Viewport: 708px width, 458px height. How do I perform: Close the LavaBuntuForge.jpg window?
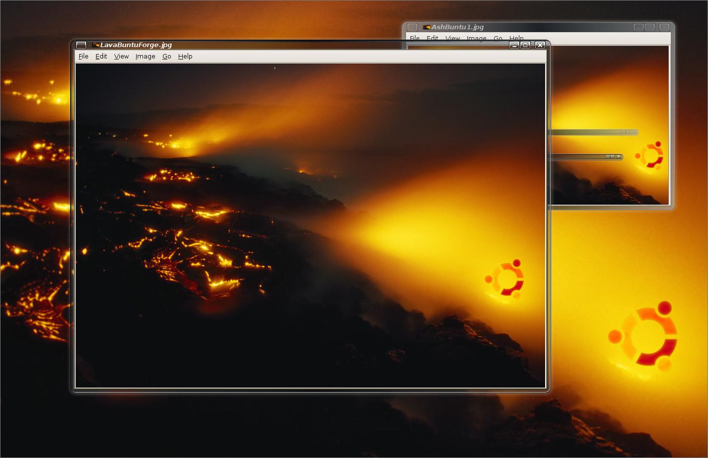click(x=540, y=45)
